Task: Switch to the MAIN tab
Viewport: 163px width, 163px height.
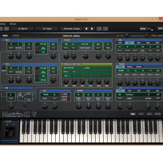Action: [5, 36]
